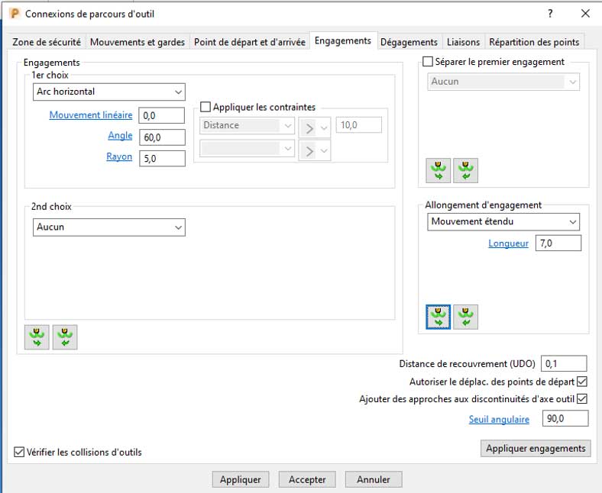Click right-arrow copy icon under 2nd choix
The width and height of the screenshot is (602, 493).
pos(37,337)
